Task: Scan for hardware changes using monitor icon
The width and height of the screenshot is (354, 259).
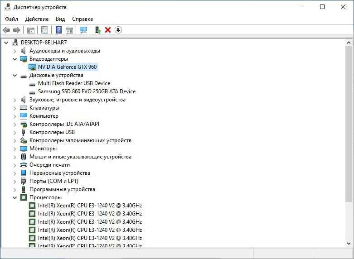Action: click(83, 30)
